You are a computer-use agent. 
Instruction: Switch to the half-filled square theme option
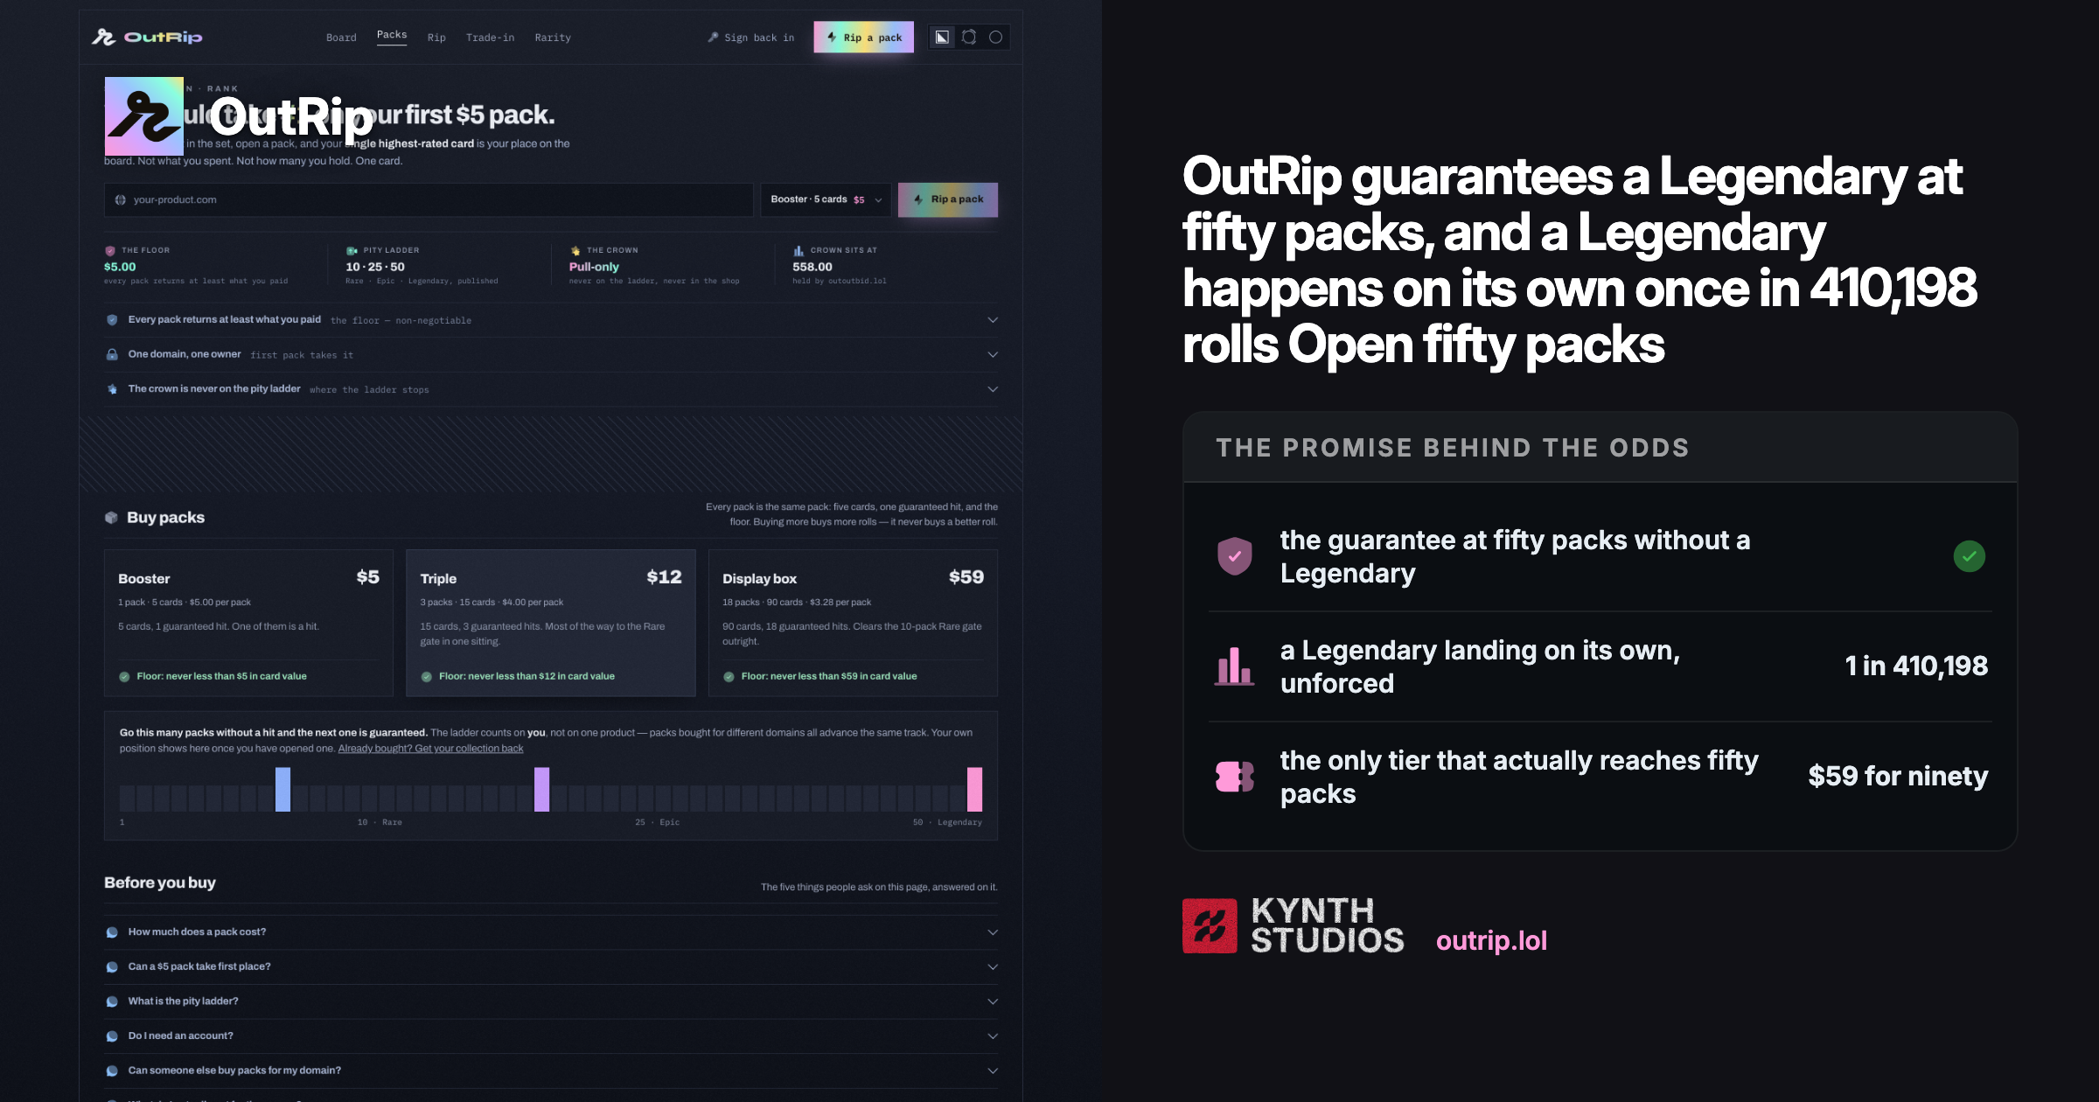coord(942,37)
